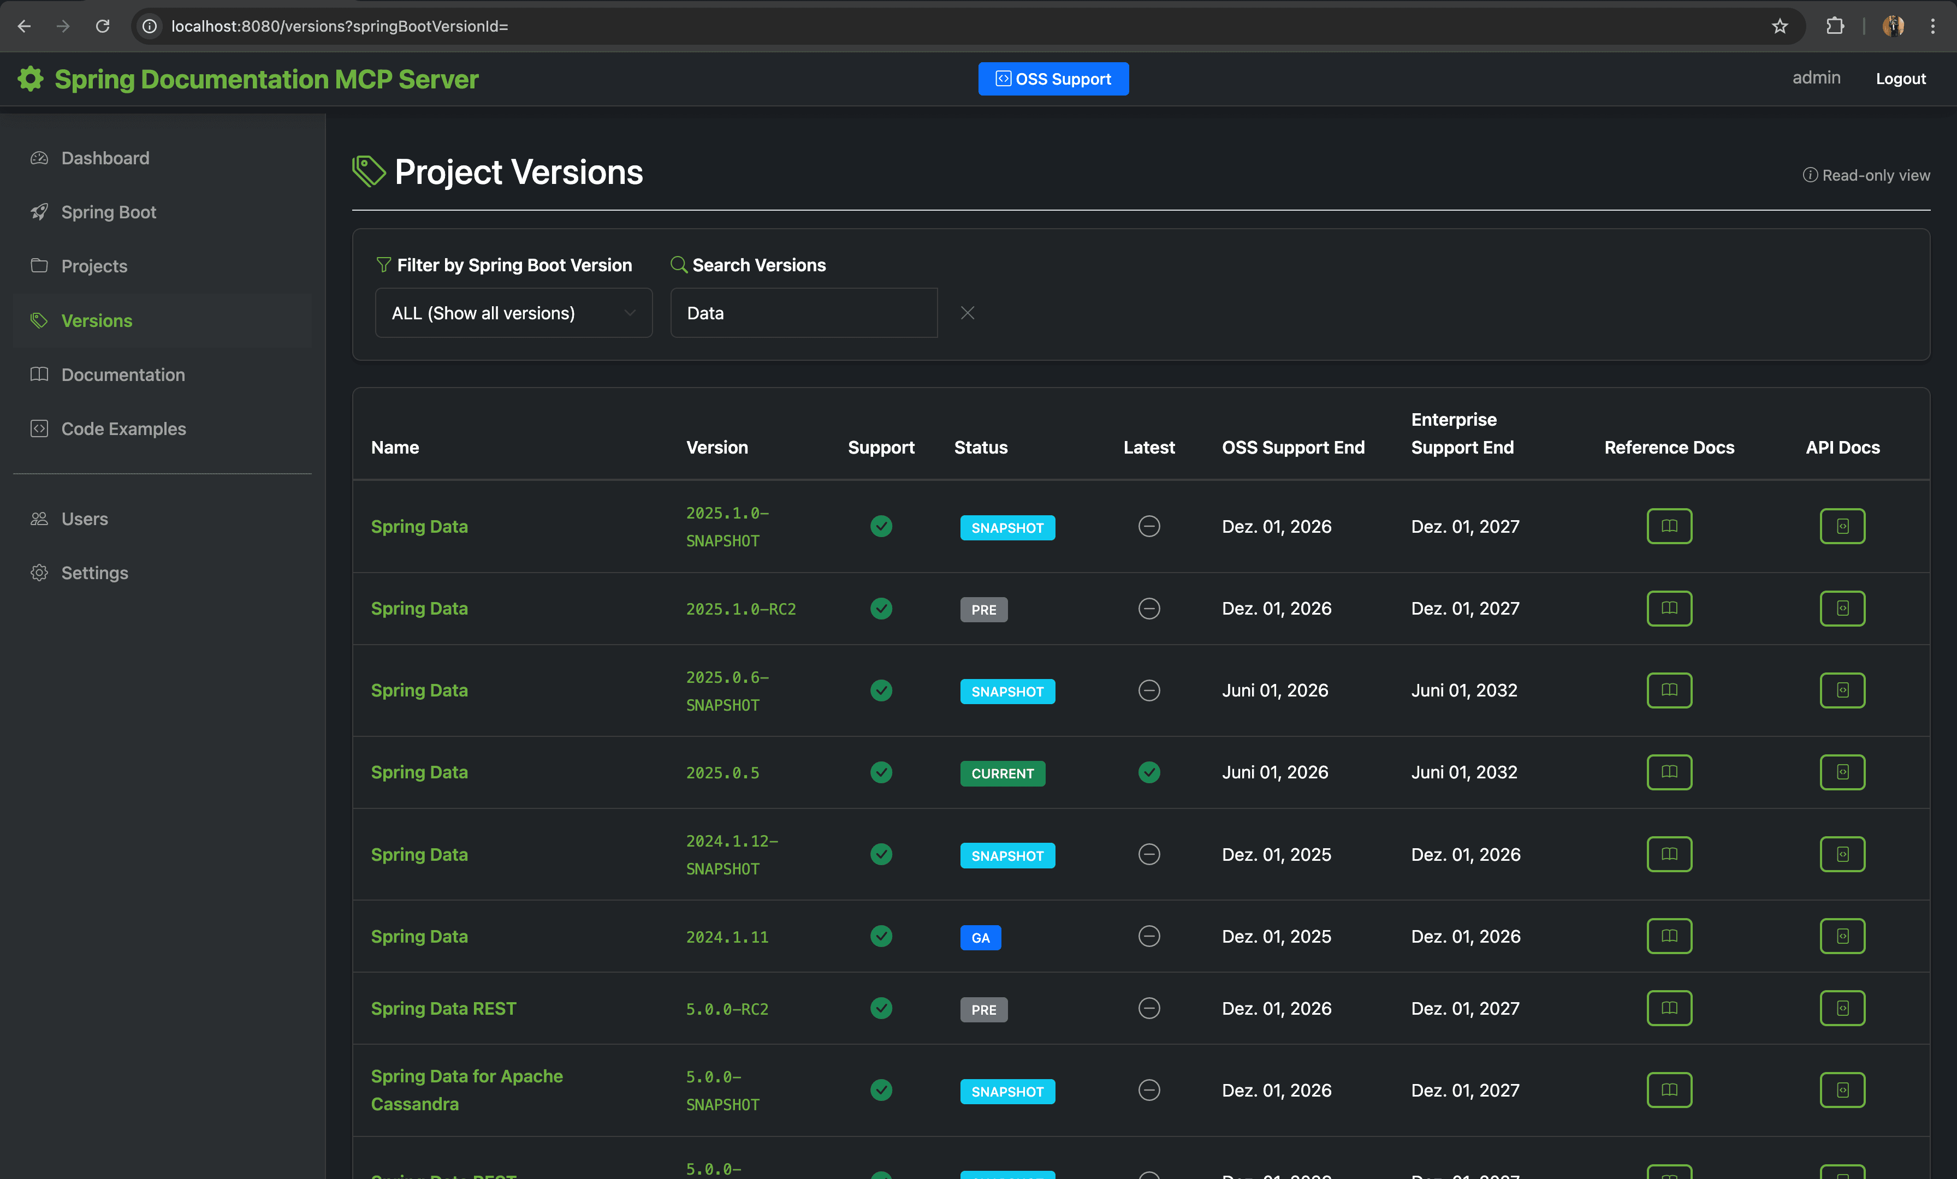Open Code Examples in sidebar
1957x1179 pixels.
(x=123, y=428)
